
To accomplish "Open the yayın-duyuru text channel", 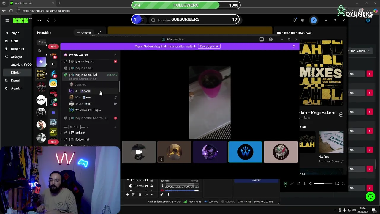I will click(90, 61).
